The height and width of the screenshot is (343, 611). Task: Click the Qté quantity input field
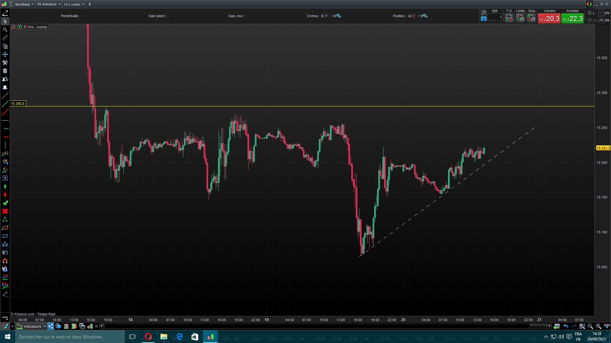coord(495,17)
